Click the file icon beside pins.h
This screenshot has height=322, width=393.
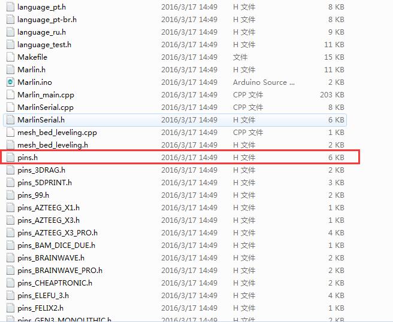pyautogui.click(x=10, y=157)
